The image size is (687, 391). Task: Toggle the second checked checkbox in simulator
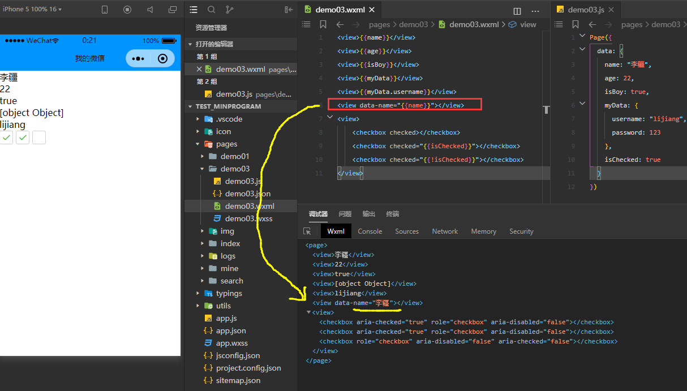[23, 138]
